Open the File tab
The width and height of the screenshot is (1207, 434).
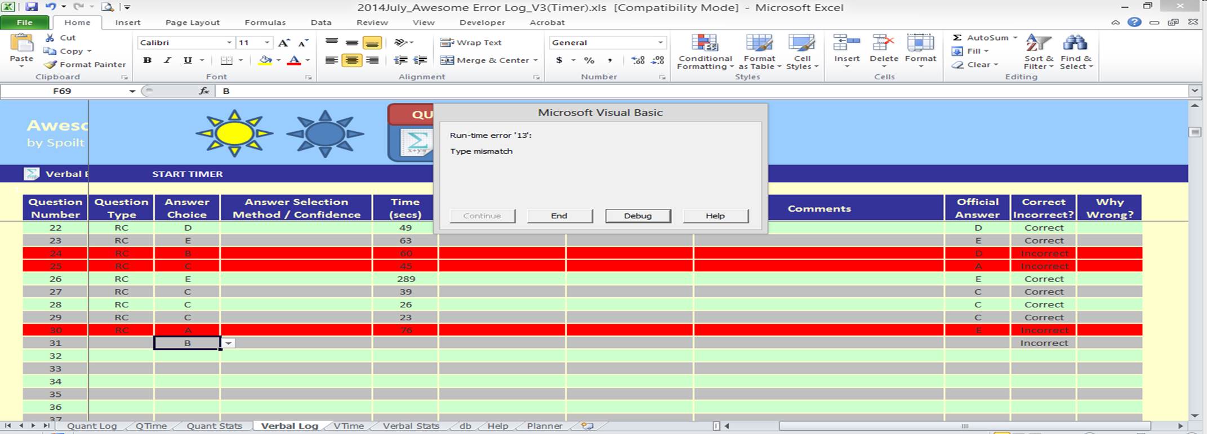pyautogui.click(x=25, y=23)
